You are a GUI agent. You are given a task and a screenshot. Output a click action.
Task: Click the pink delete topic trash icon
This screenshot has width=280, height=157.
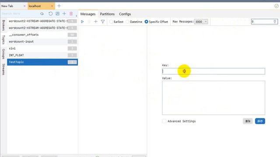tap(71, 14)
